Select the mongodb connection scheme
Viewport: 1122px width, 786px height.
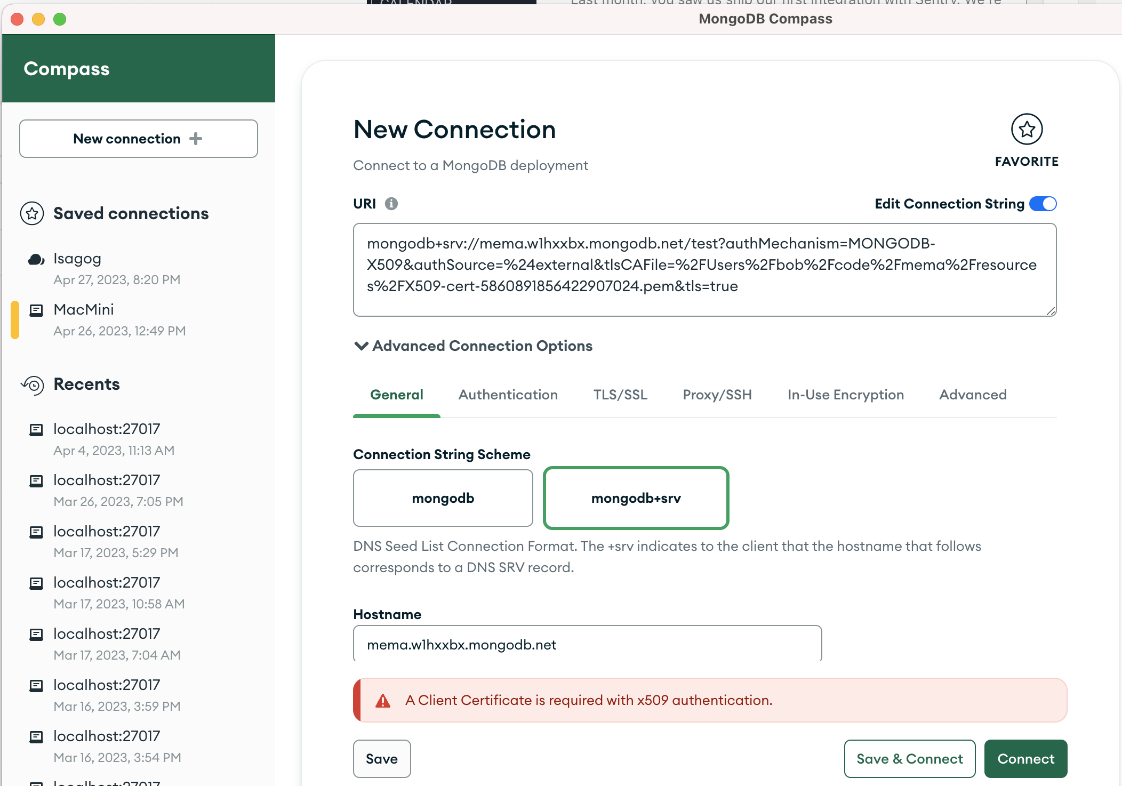click(x=443, y=498)
